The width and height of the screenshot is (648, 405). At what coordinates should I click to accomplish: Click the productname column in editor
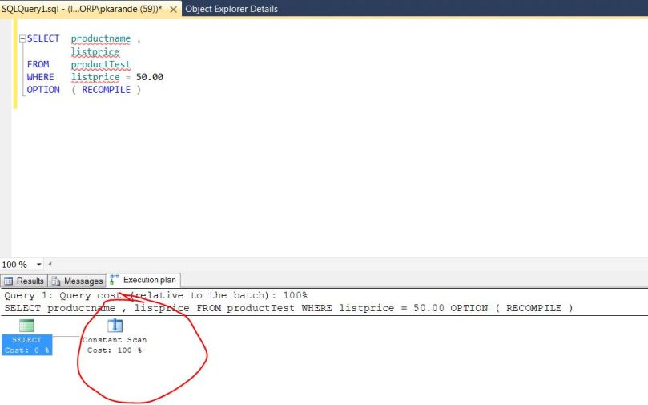pos(101,38)
